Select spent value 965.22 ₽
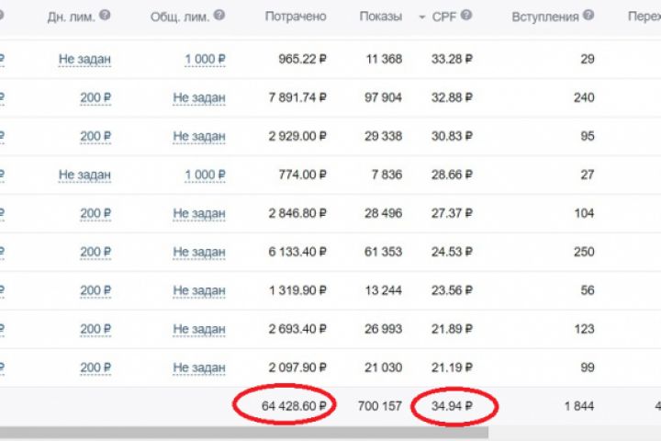This screenshot has height=441, width=661. tap(302, 59)
